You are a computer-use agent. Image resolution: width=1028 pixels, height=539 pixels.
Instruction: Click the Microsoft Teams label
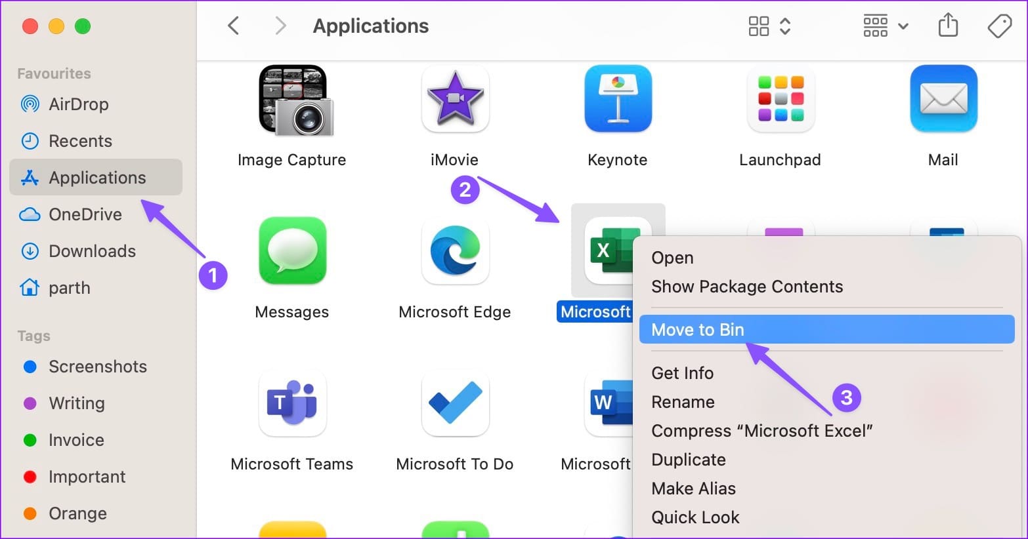pos(292,464)
